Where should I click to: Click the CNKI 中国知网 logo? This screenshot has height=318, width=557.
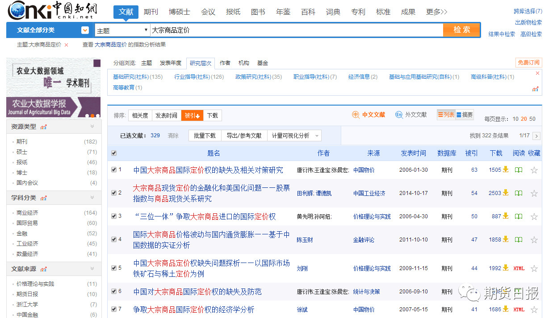pyautogui.click(x=53, y=9)
